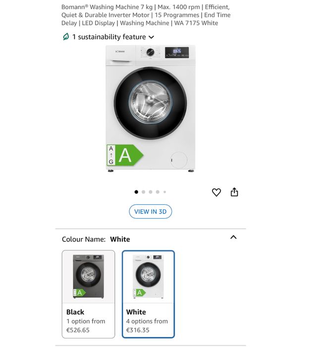Select the White colour option
Image resolution: width=320 pixels, height=347 pixels.
pos(149,293)
